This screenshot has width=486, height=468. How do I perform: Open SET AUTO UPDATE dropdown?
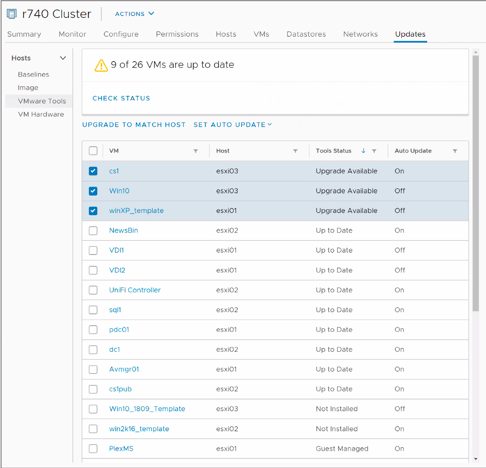coord(233,125)
